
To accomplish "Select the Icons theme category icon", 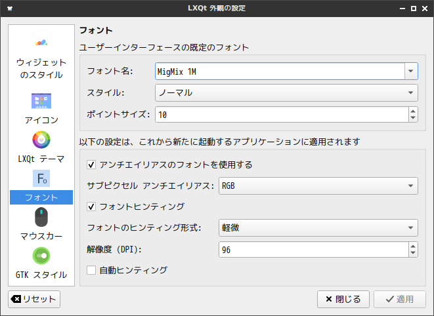I will [41, 101].
